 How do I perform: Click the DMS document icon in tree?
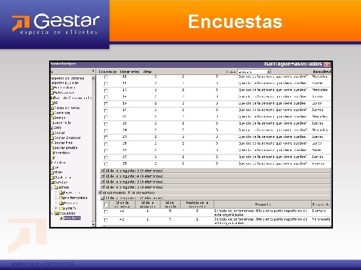click(52, 128)
